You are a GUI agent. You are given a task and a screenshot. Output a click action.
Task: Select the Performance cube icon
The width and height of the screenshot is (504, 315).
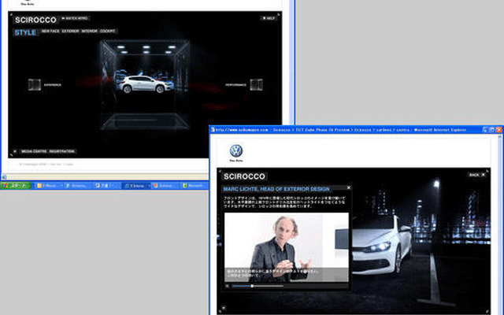tap(256, 85)
